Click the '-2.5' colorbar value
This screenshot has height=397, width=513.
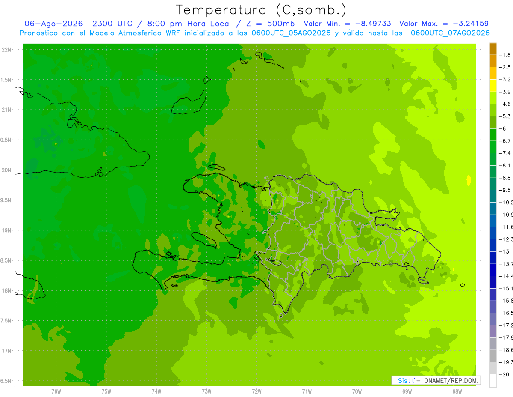(505, 67)
